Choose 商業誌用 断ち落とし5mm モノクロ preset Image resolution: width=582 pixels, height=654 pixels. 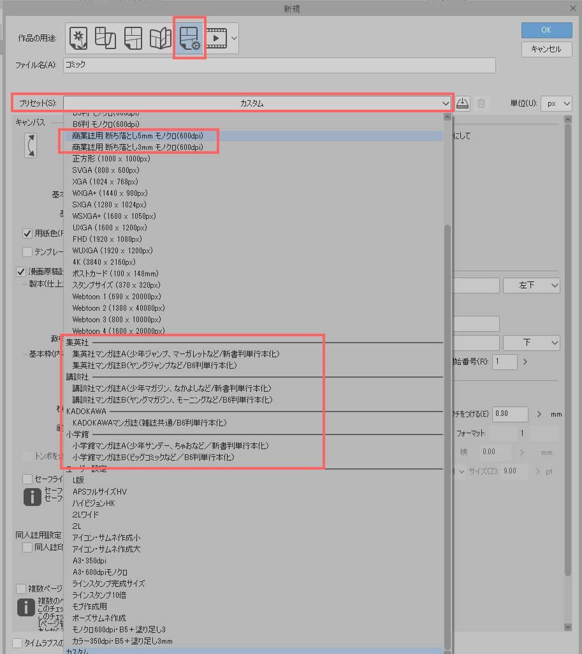[253, 135]
